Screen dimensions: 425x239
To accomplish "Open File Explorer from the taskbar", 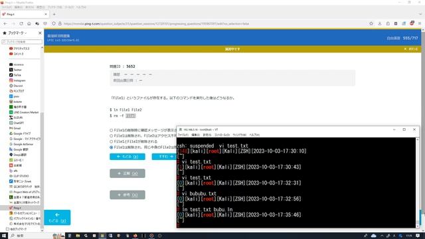I will click(x=78, y=236).
